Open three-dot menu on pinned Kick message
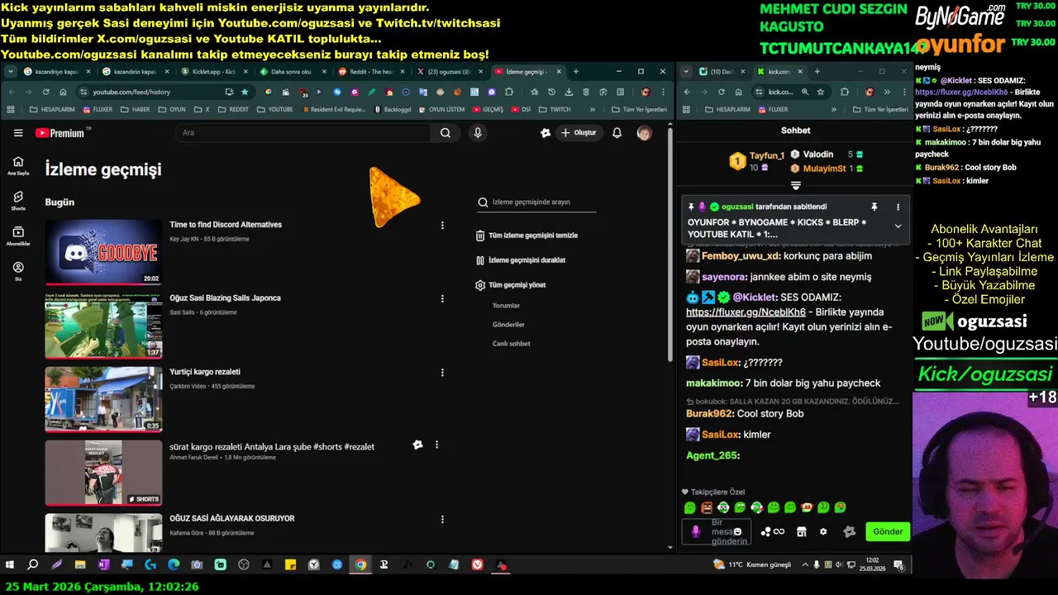Image resolution: width=1058 pixels, height=595 pixels. [x=898, y=207]
